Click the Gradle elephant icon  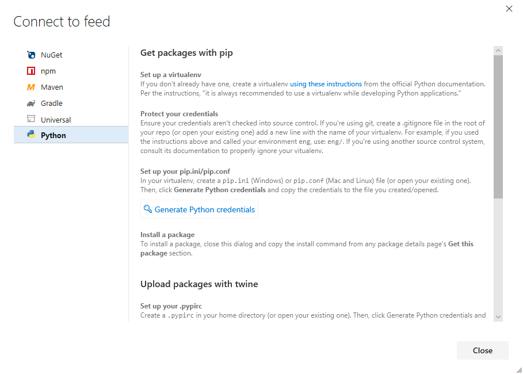(31, 104)
